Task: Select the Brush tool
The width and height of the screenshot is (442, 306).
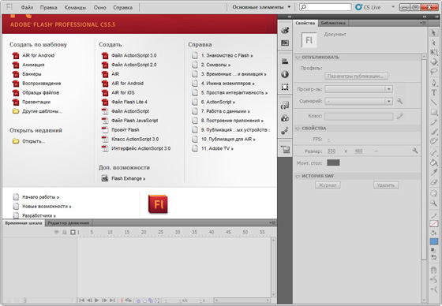Action: coord(433,132)
